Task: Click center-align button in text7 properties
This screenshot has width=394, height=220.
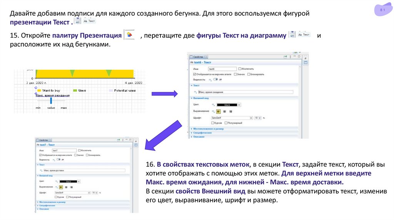Action: pyautogui.click(x=66, y=187)
